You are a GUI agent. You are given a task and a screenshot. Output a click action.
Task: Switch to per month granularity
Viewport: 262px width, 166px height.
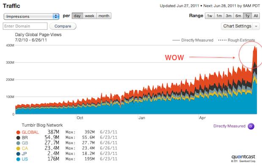[104, 16]
